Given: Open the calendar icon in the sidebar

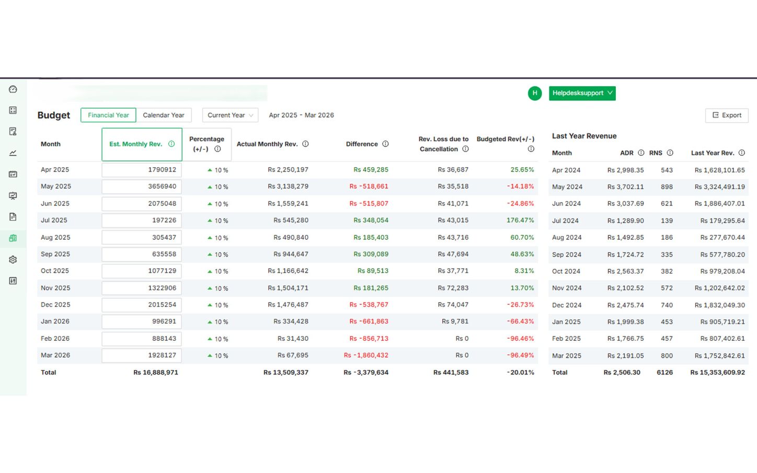Looking at the screenshot, I should pyautogui.click(x=13, y=174).
